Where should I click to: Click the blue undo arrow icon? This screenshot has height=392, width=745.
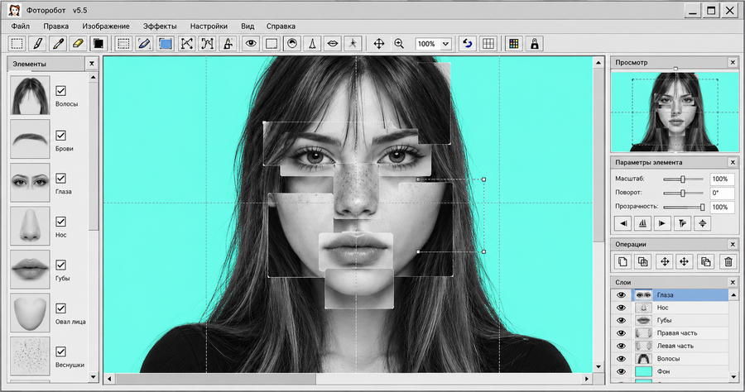pyautogui.click(x=468, y=44)
